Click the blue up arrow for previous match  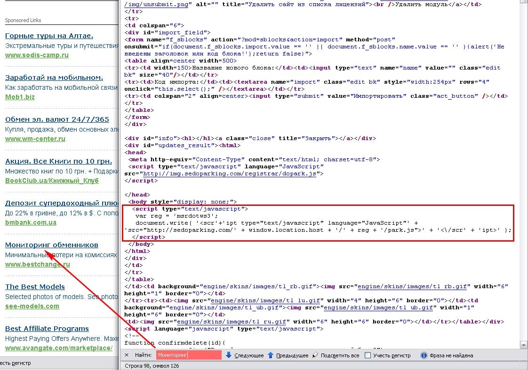(x=271, y=355)
